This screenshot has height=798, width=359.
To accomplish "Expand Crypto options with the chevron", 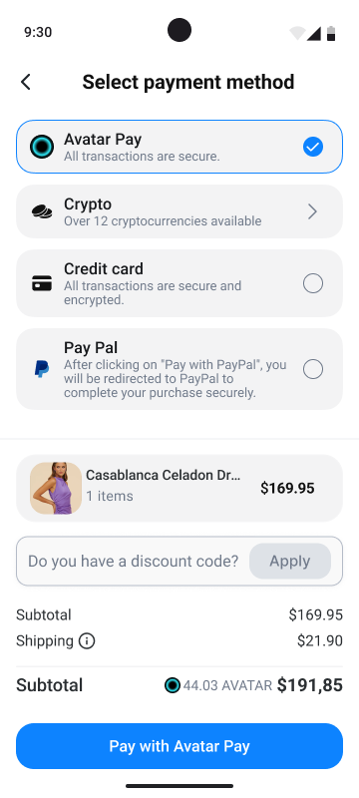I will pyautogui.click(x=313, y=211).
